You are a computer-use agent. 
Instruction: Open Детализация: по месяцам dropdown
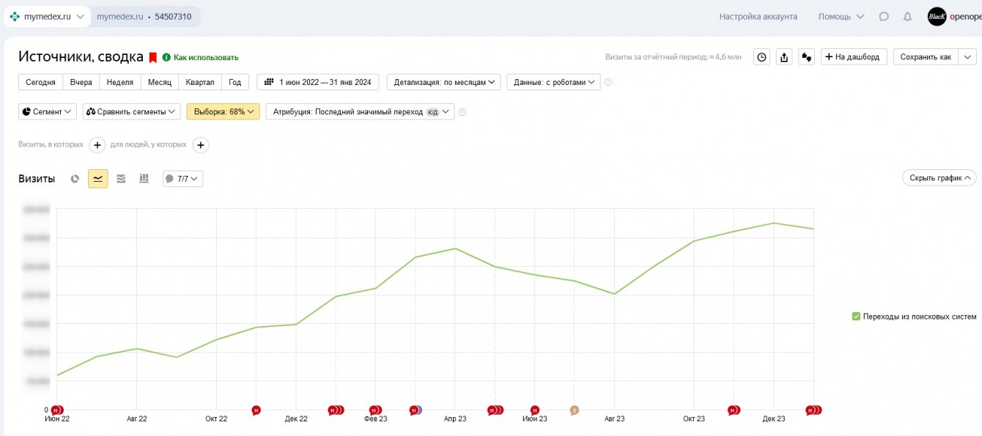[x=443, y=82]
